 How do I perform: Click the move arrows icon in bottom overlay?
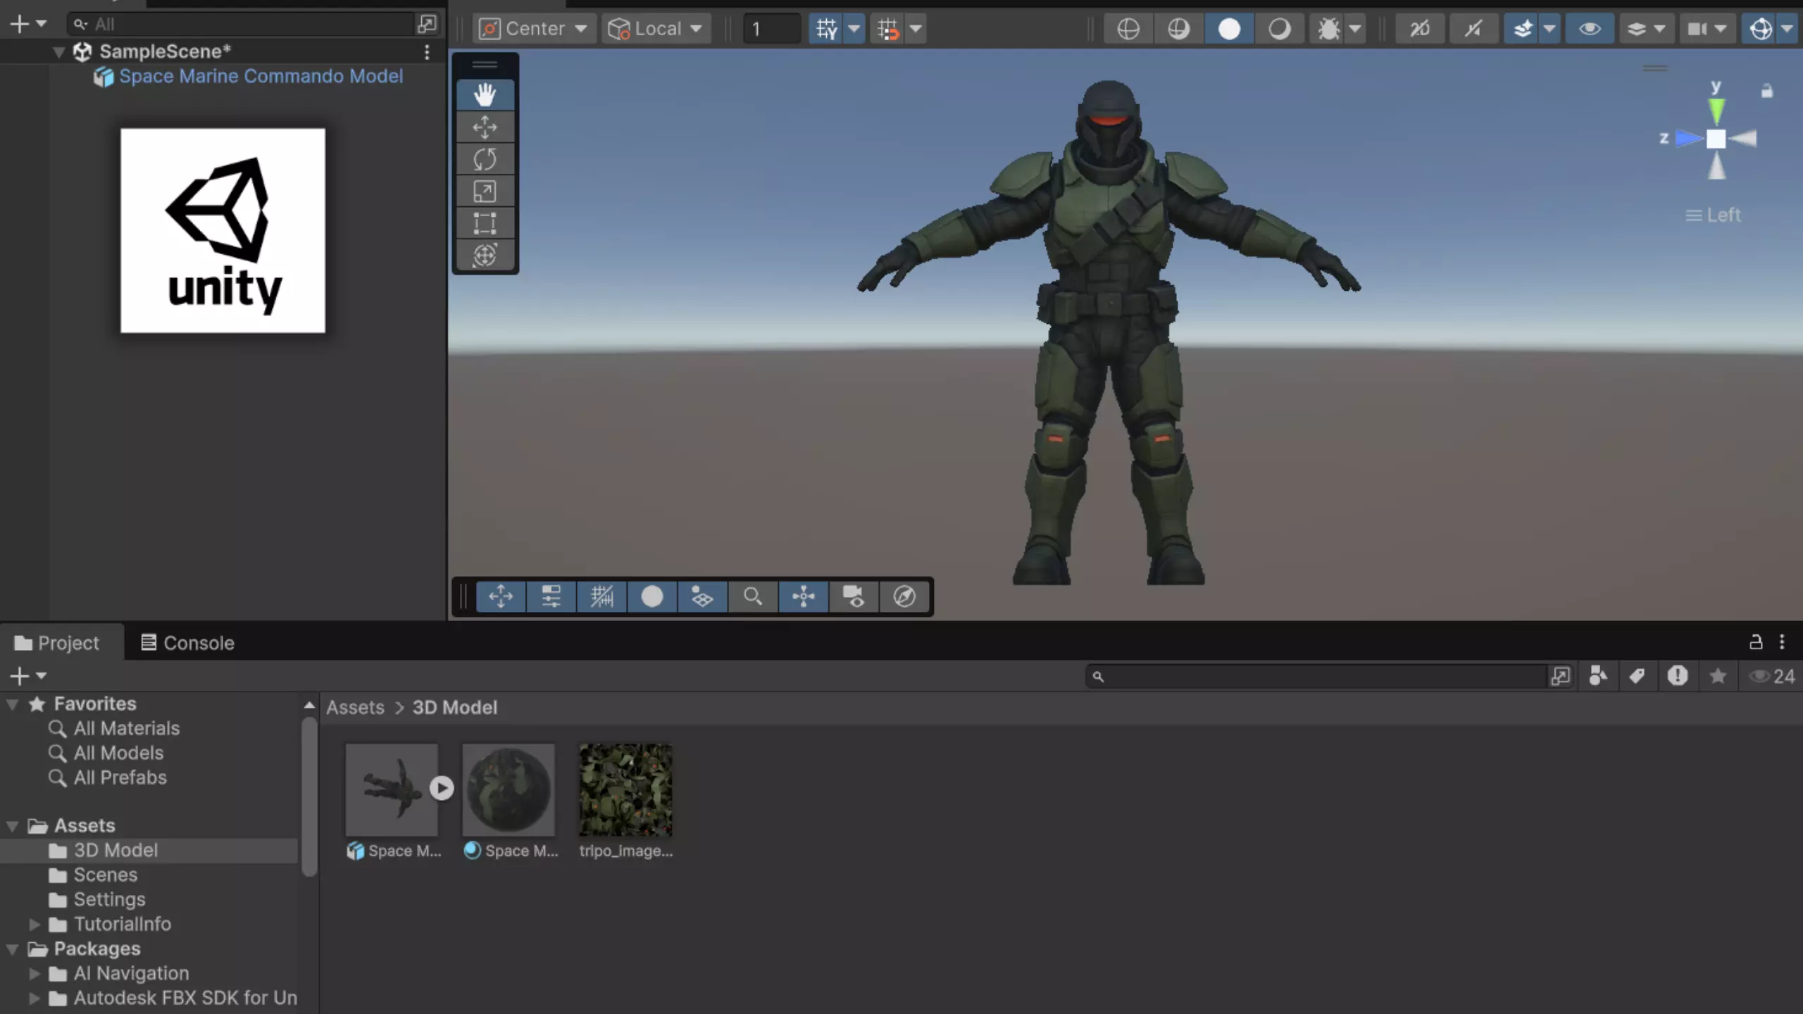click(501, 596)
